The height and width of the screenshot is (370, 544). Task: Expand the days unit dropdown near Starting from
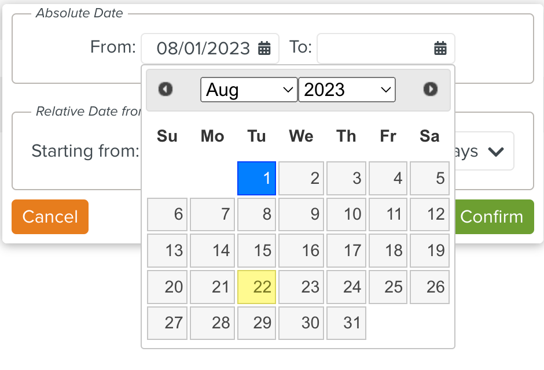[495, 151]
